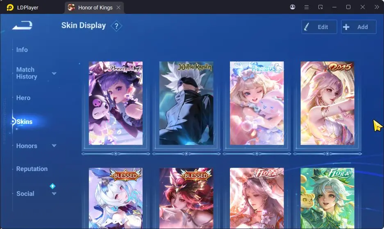Open LDPlayer account profile icon
The height and width of the screenshot is (229, 384).
(293, 7)
